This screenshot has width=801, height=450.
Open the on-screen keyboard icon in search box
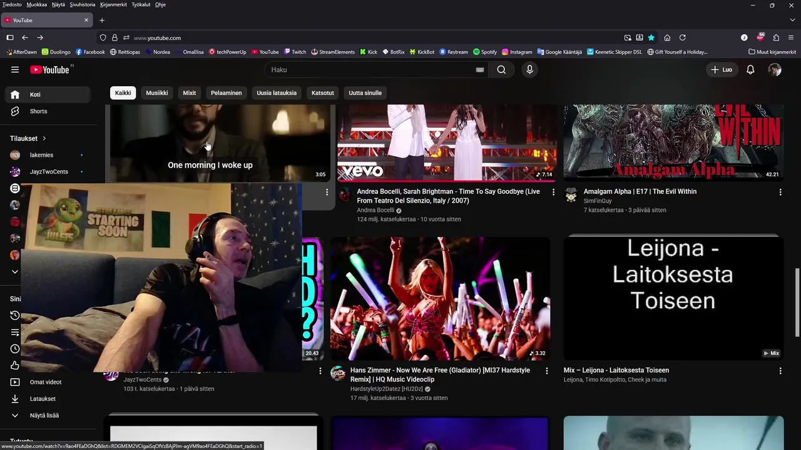pos(480,70)
